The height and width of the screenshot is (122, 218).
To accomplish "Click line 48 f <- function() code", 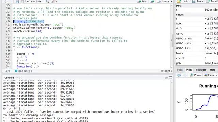I will pyautogui.click(x=26, y=47).
